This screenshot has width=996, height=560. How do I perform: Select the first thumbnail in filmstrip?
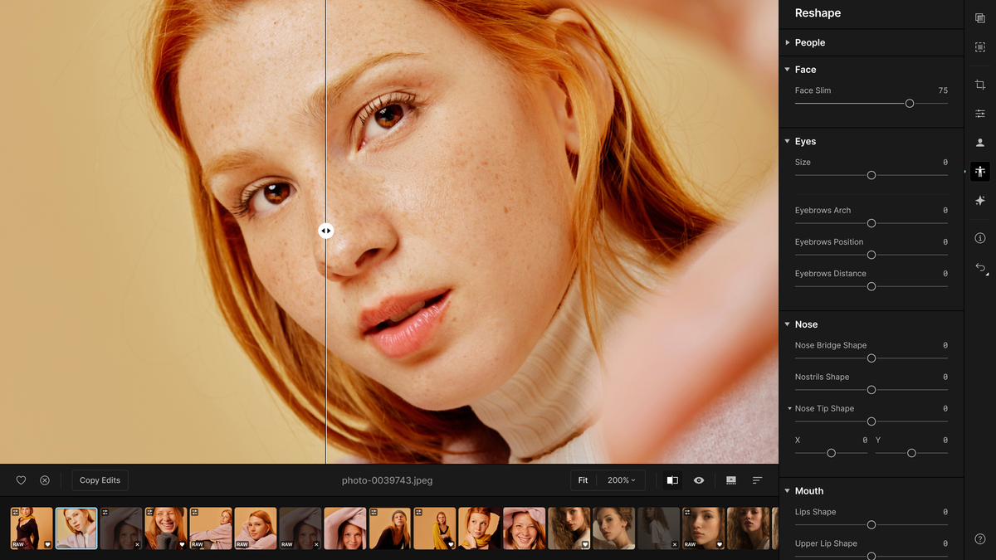(x=32, y=528)
